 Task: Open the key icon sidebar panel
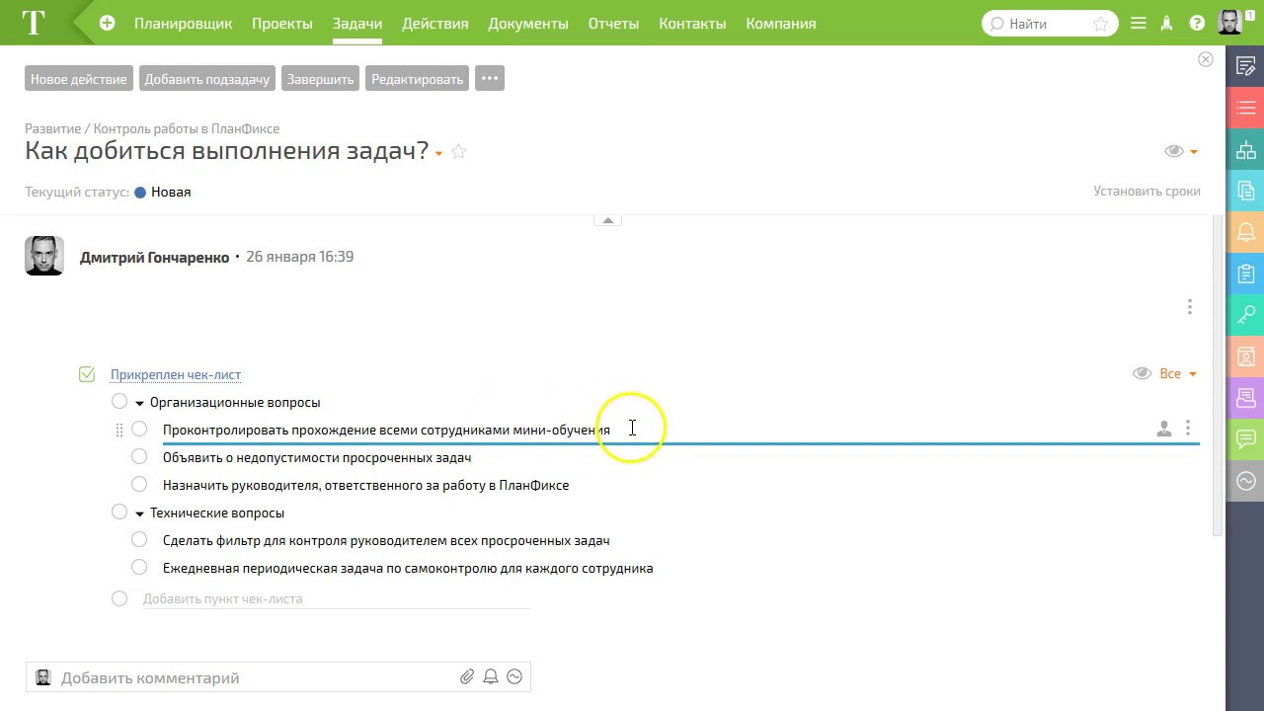[x=1245, y=315]
